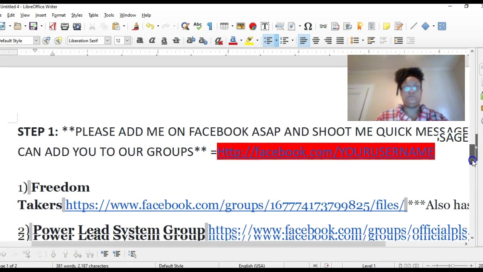Click the word count in status bar

point(82,266)
